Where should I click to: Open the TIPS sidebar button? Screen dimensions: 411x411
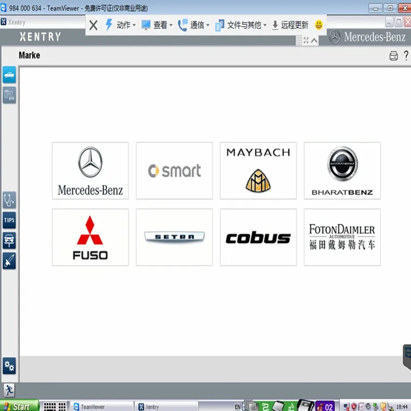tap(9, 220)
